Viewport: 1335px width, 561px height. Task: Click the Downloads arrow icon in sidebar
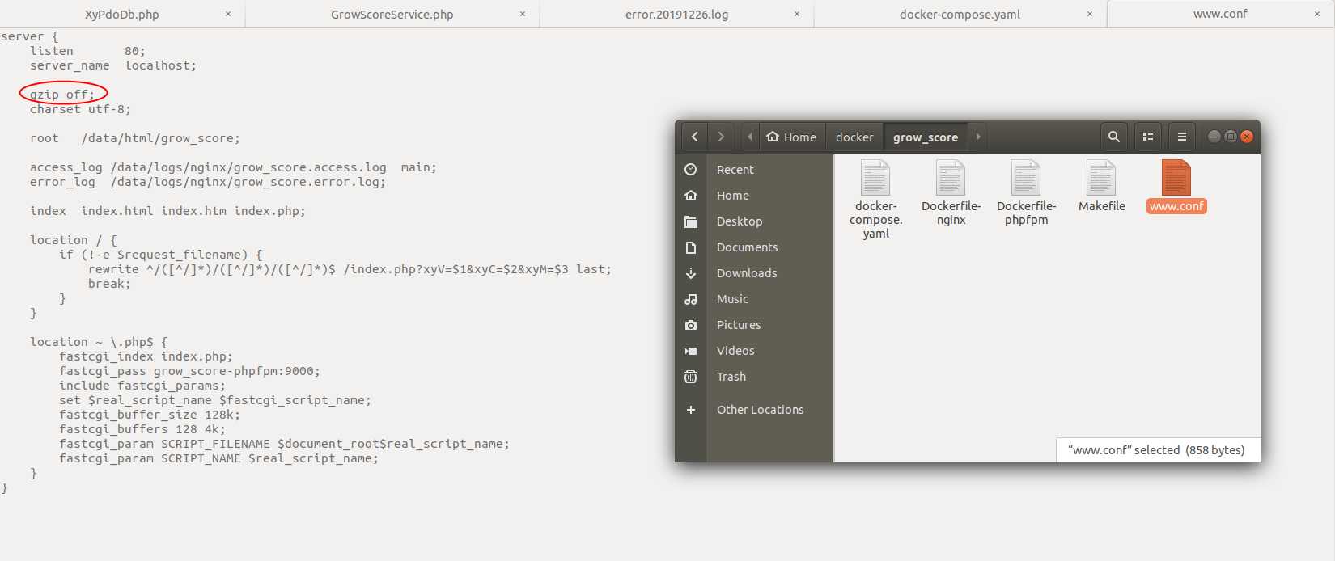point(690,273)
